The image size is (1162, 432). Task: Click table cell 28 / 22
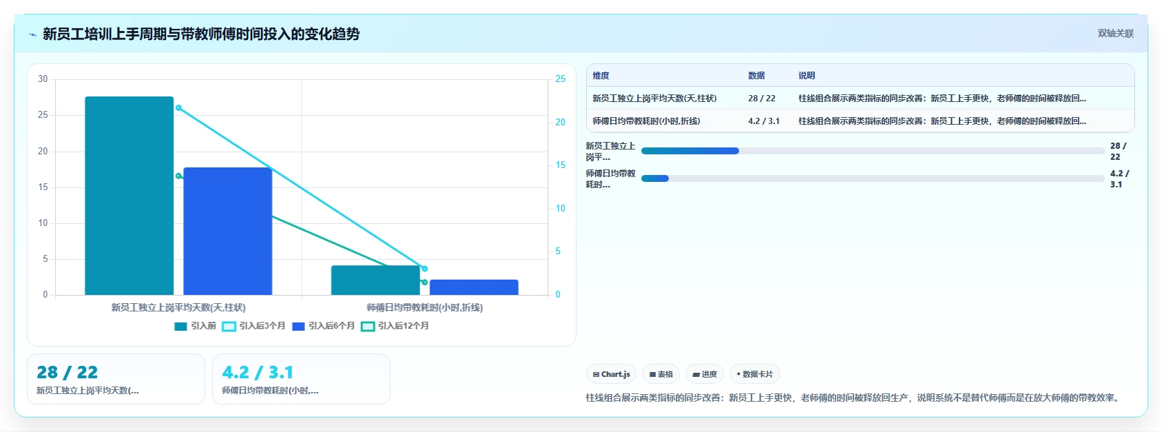tap(762, 99)
